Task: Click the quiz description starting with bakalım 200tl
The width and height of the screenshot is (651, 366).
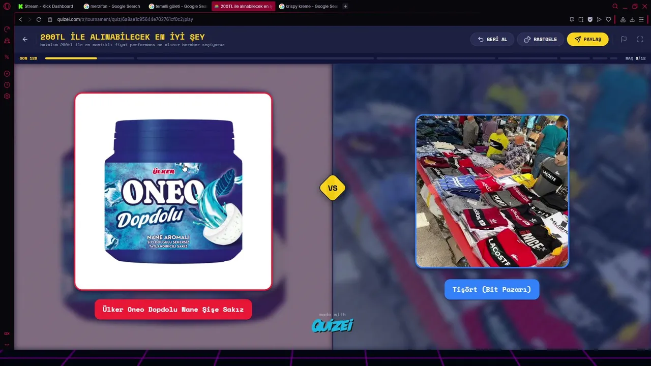Action: coord(132,45)
